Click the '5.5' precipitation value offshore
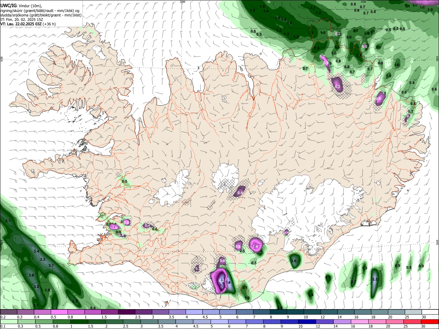The image size is (439, 329). click(x=375, y=280)
